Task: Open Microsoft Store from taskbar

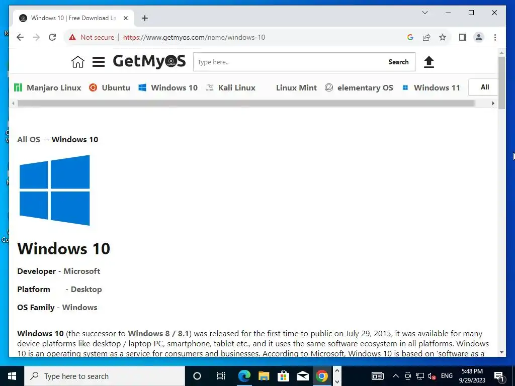Action: click(x=283, y=376)
